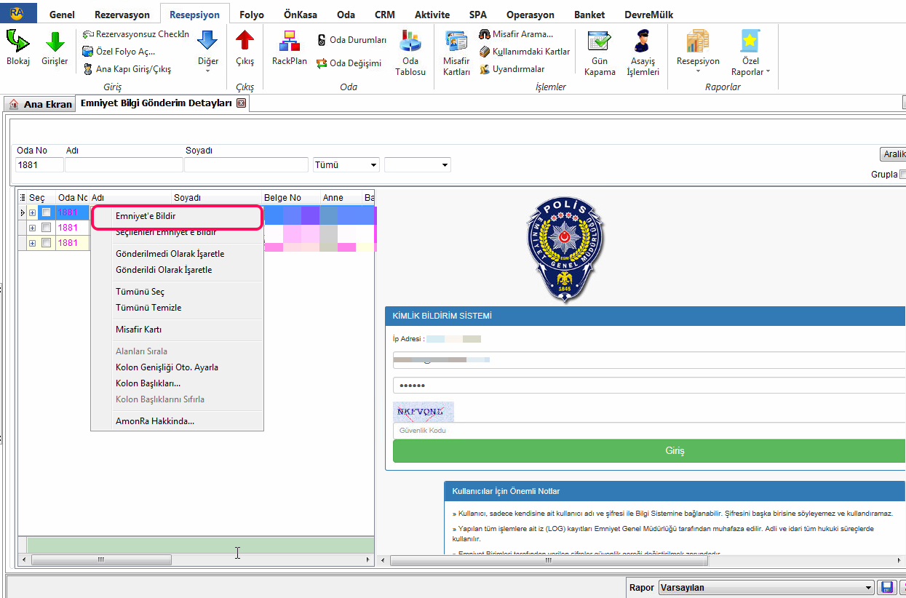The height and width of the screenshot is (598, 906).
Task: Open Oda Durumları
Action: 352,40
